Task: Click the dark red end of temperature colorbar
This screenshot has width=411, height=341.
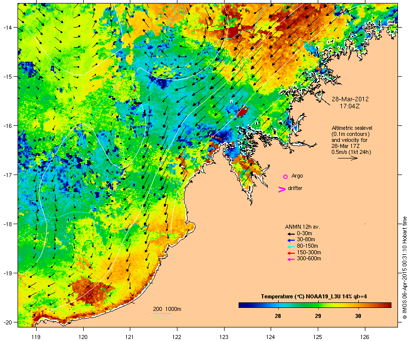Action: tap(388, 305)
